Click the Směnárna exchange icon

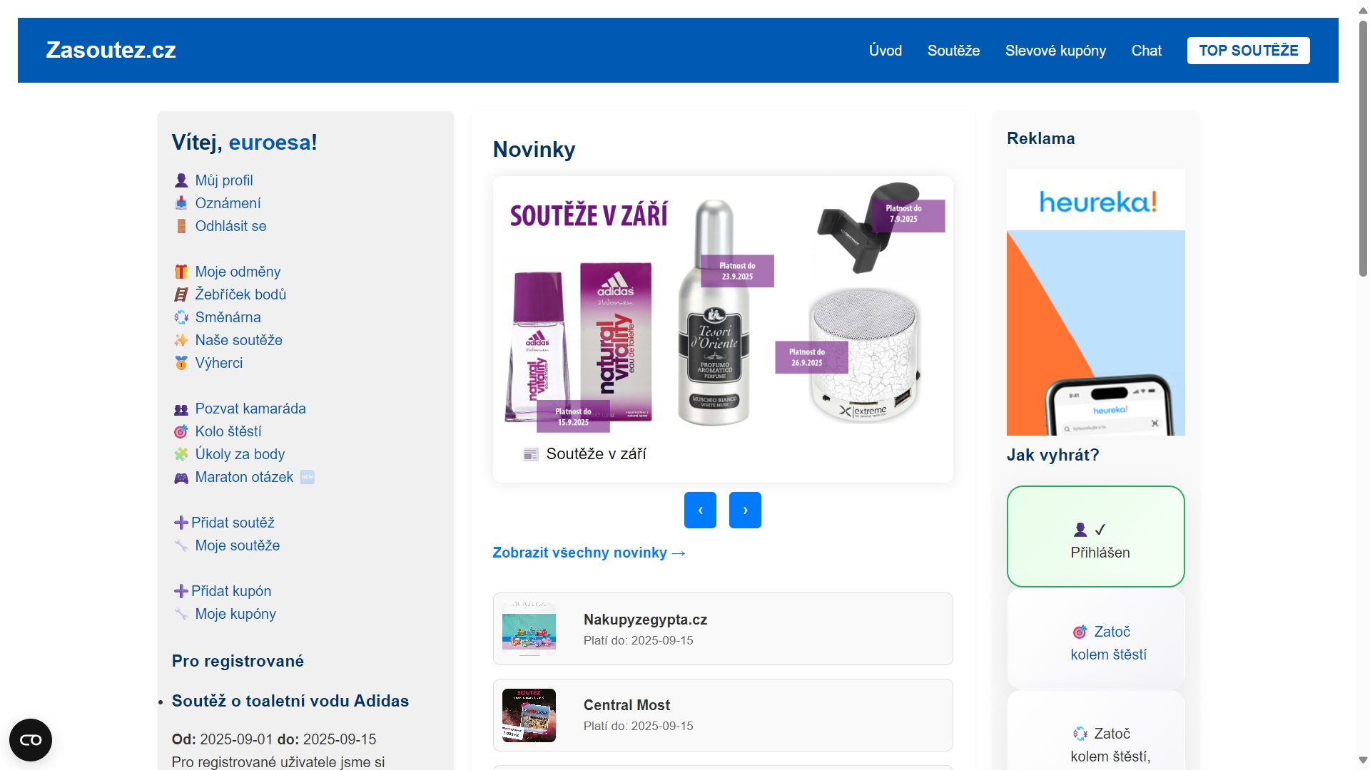181,318
